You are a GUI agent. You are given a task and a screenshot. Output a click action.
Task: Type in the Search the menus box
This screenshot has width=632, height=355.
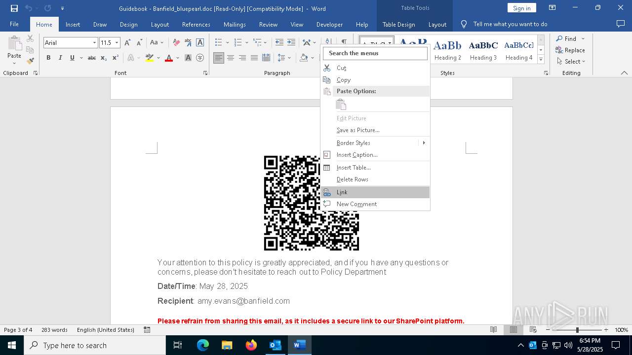point(375,53)
